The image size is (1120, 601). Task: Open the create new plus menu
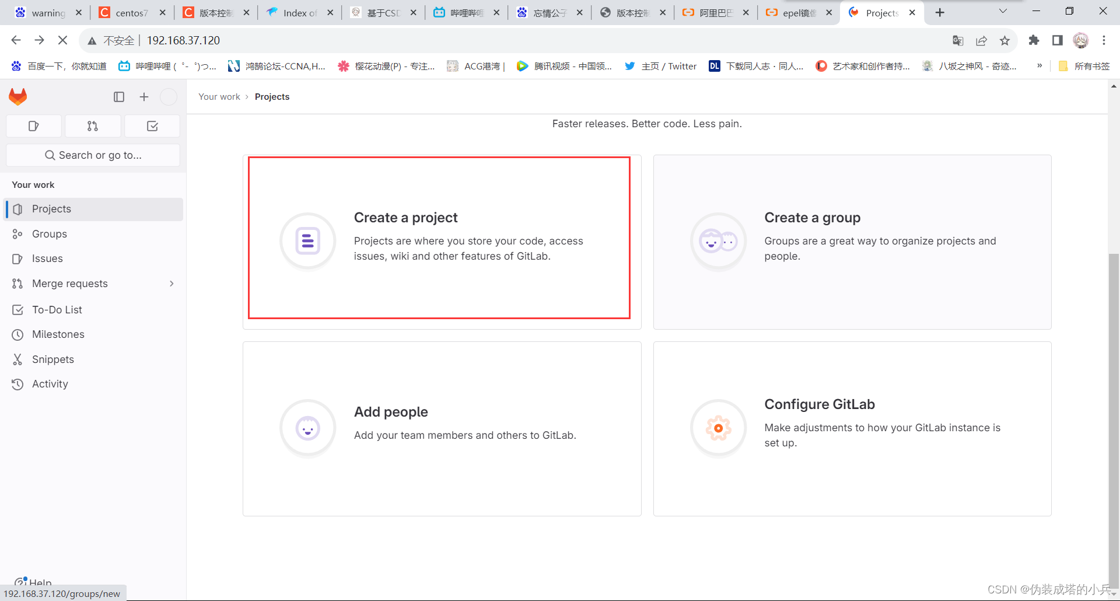(144, 97)
